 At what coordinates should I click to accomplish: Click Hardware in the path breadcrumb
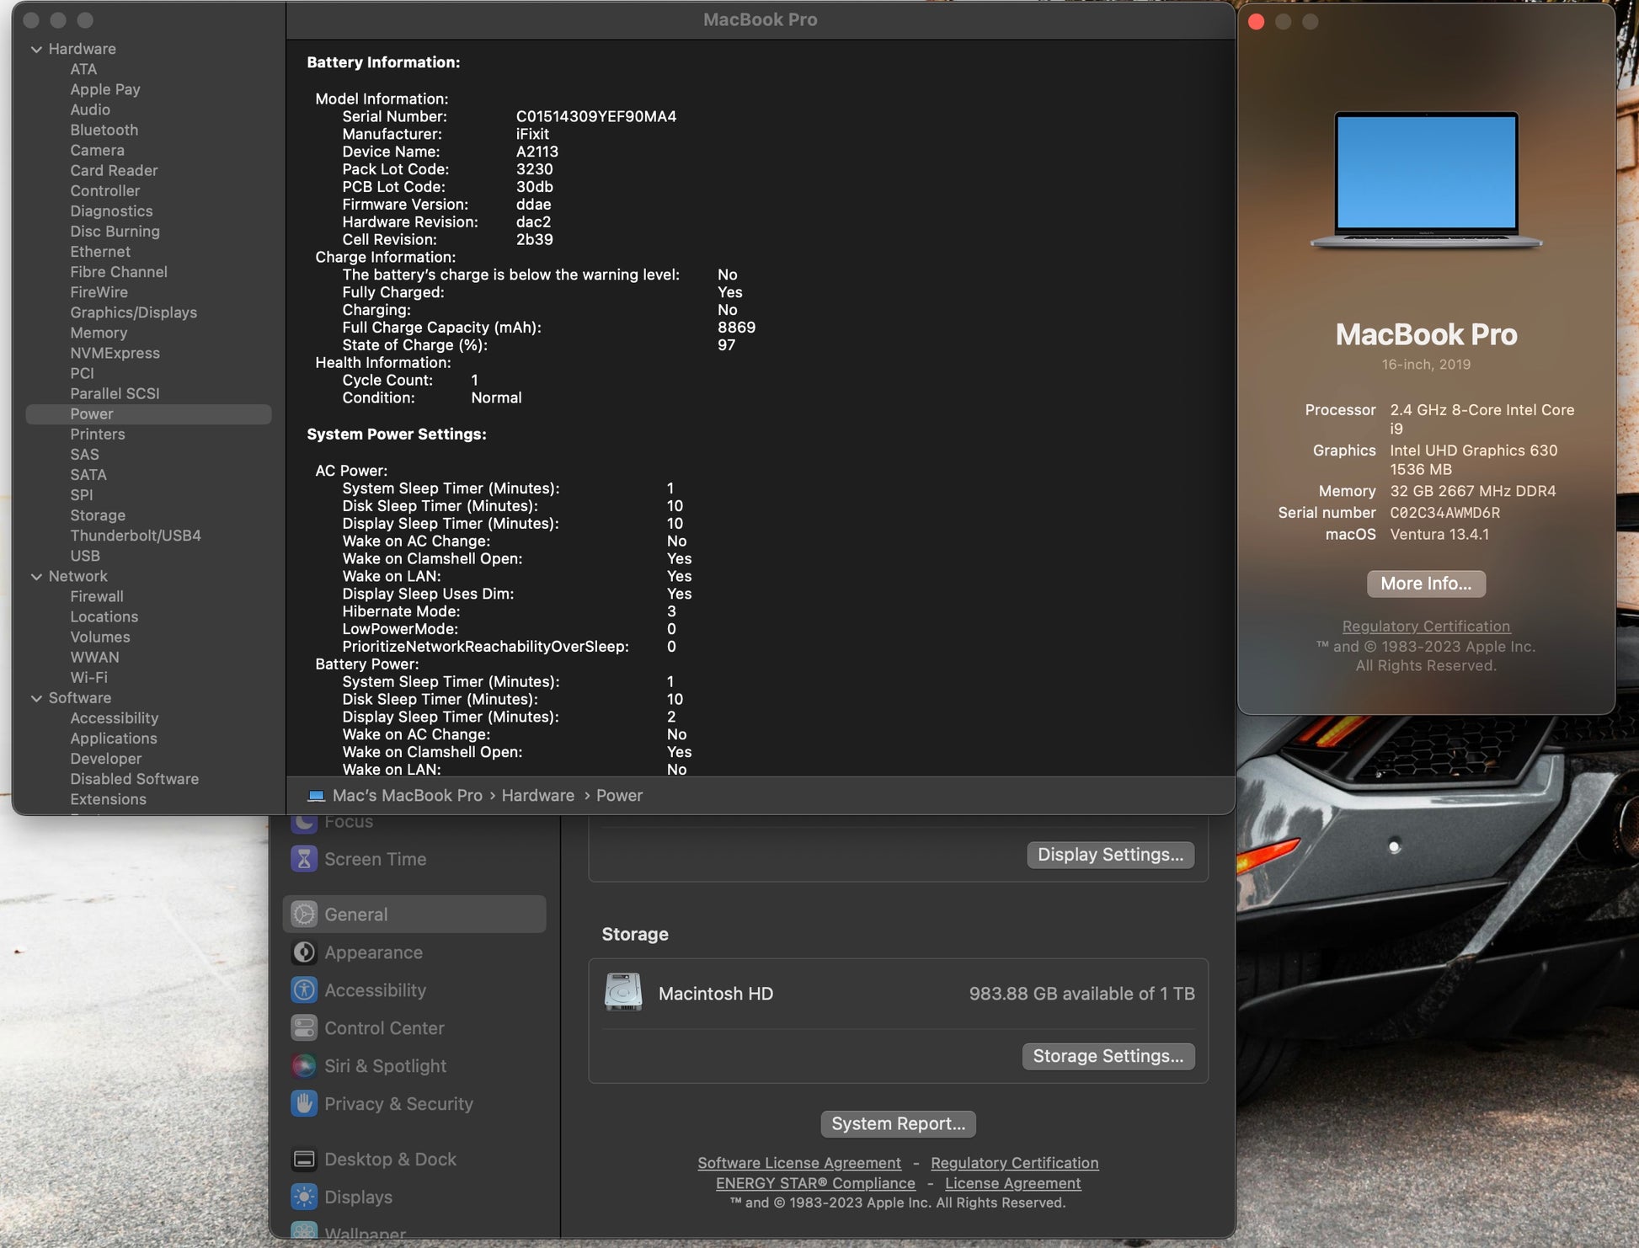click(x=537, y=796)
